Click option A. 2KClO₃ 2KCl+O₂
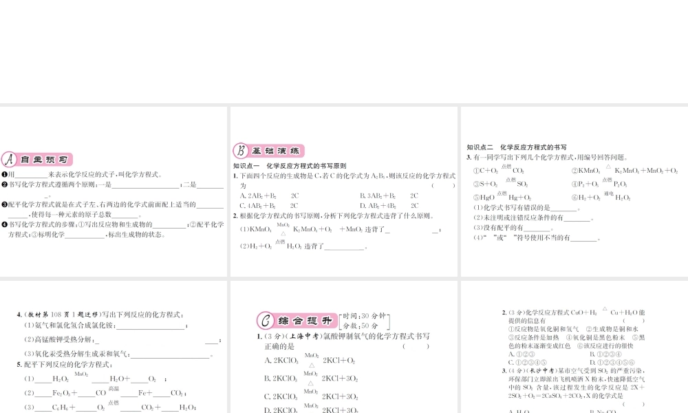 pos(310,360)
